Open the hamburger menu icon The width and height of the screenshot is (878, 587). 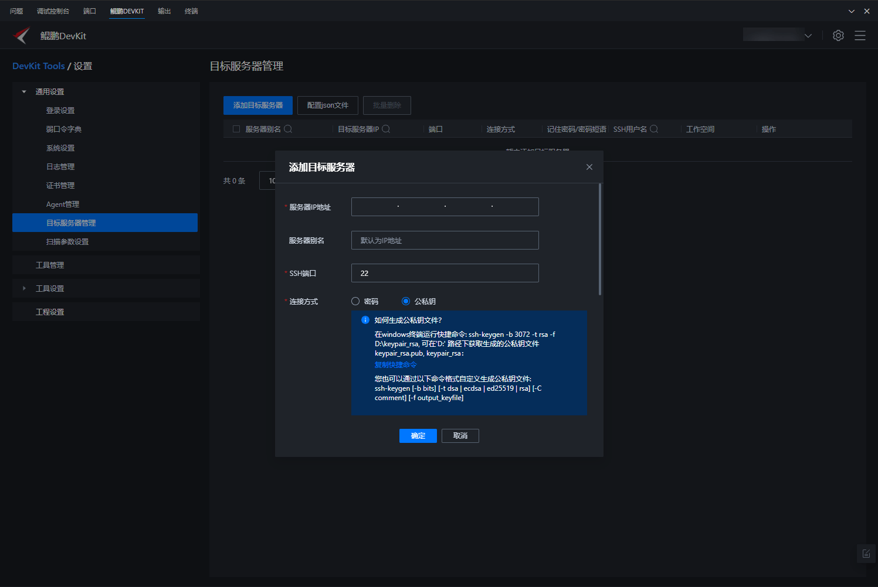point(860,36)
